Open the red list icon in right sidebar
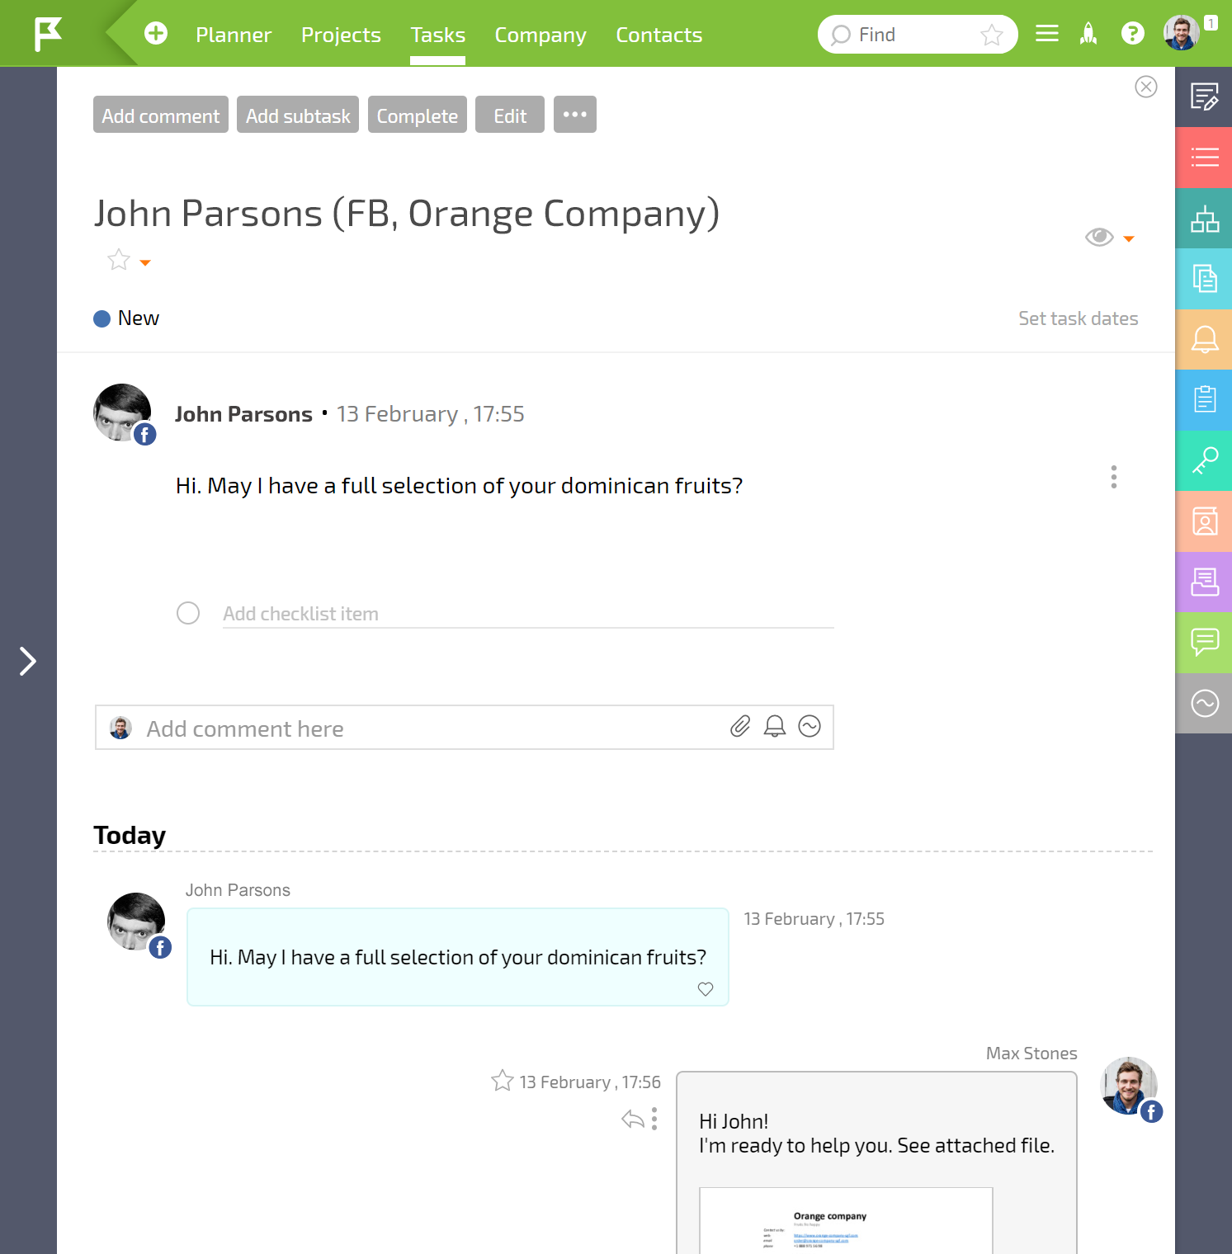The image size is (1232, 1254). (1204, 157)
